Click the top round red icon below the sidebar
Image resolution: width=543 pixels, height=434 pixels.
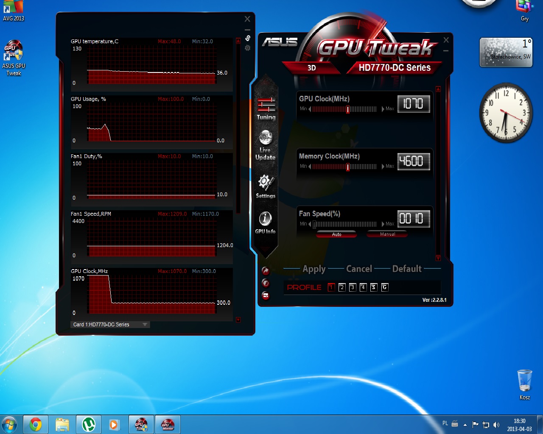[x=266, y=270]
